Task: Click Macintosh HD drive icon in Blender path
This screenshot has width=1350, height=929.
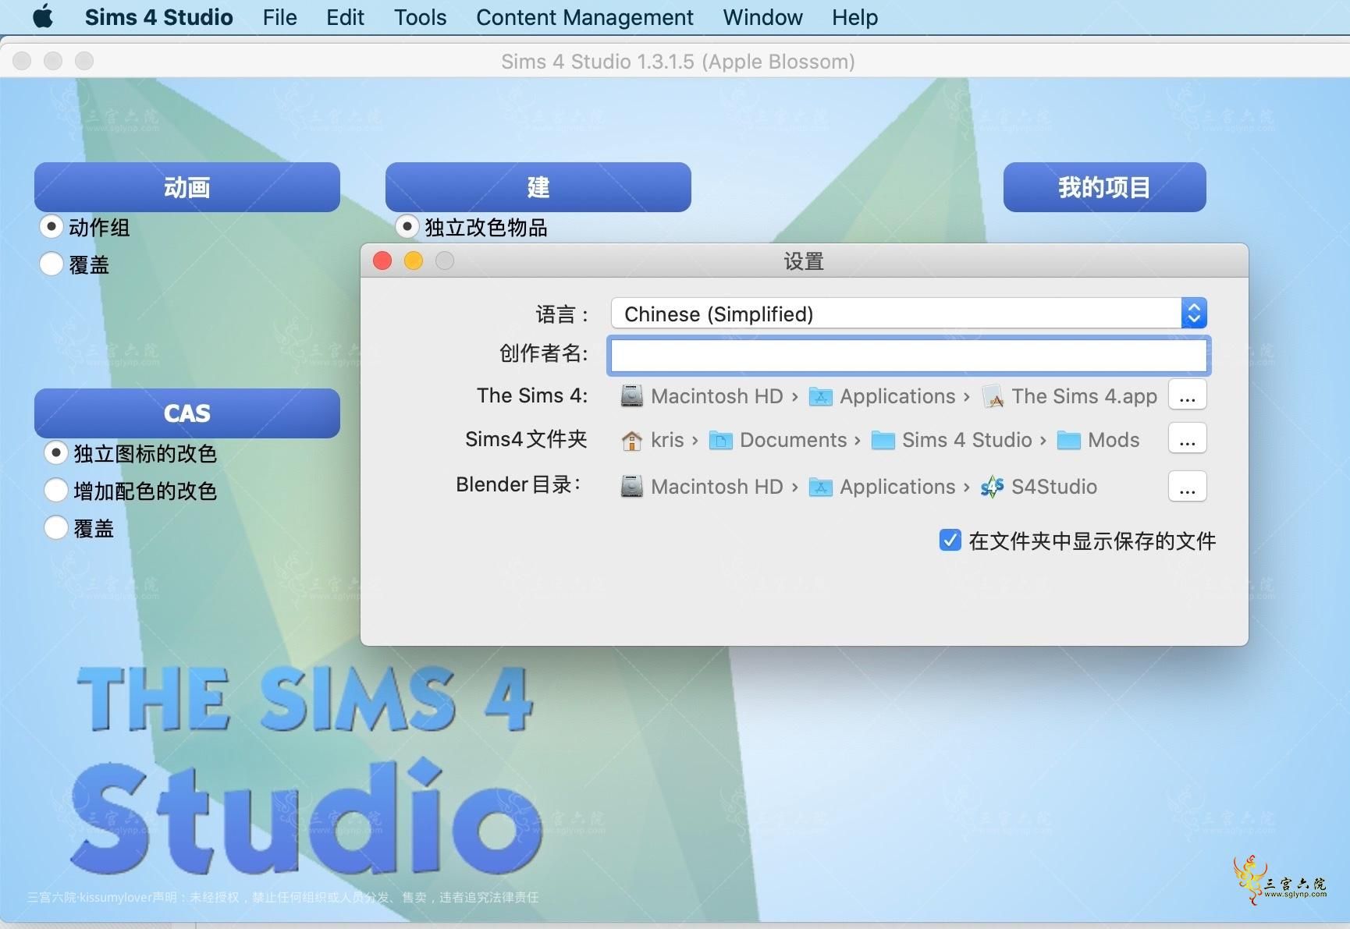Action: pos(631,487)
